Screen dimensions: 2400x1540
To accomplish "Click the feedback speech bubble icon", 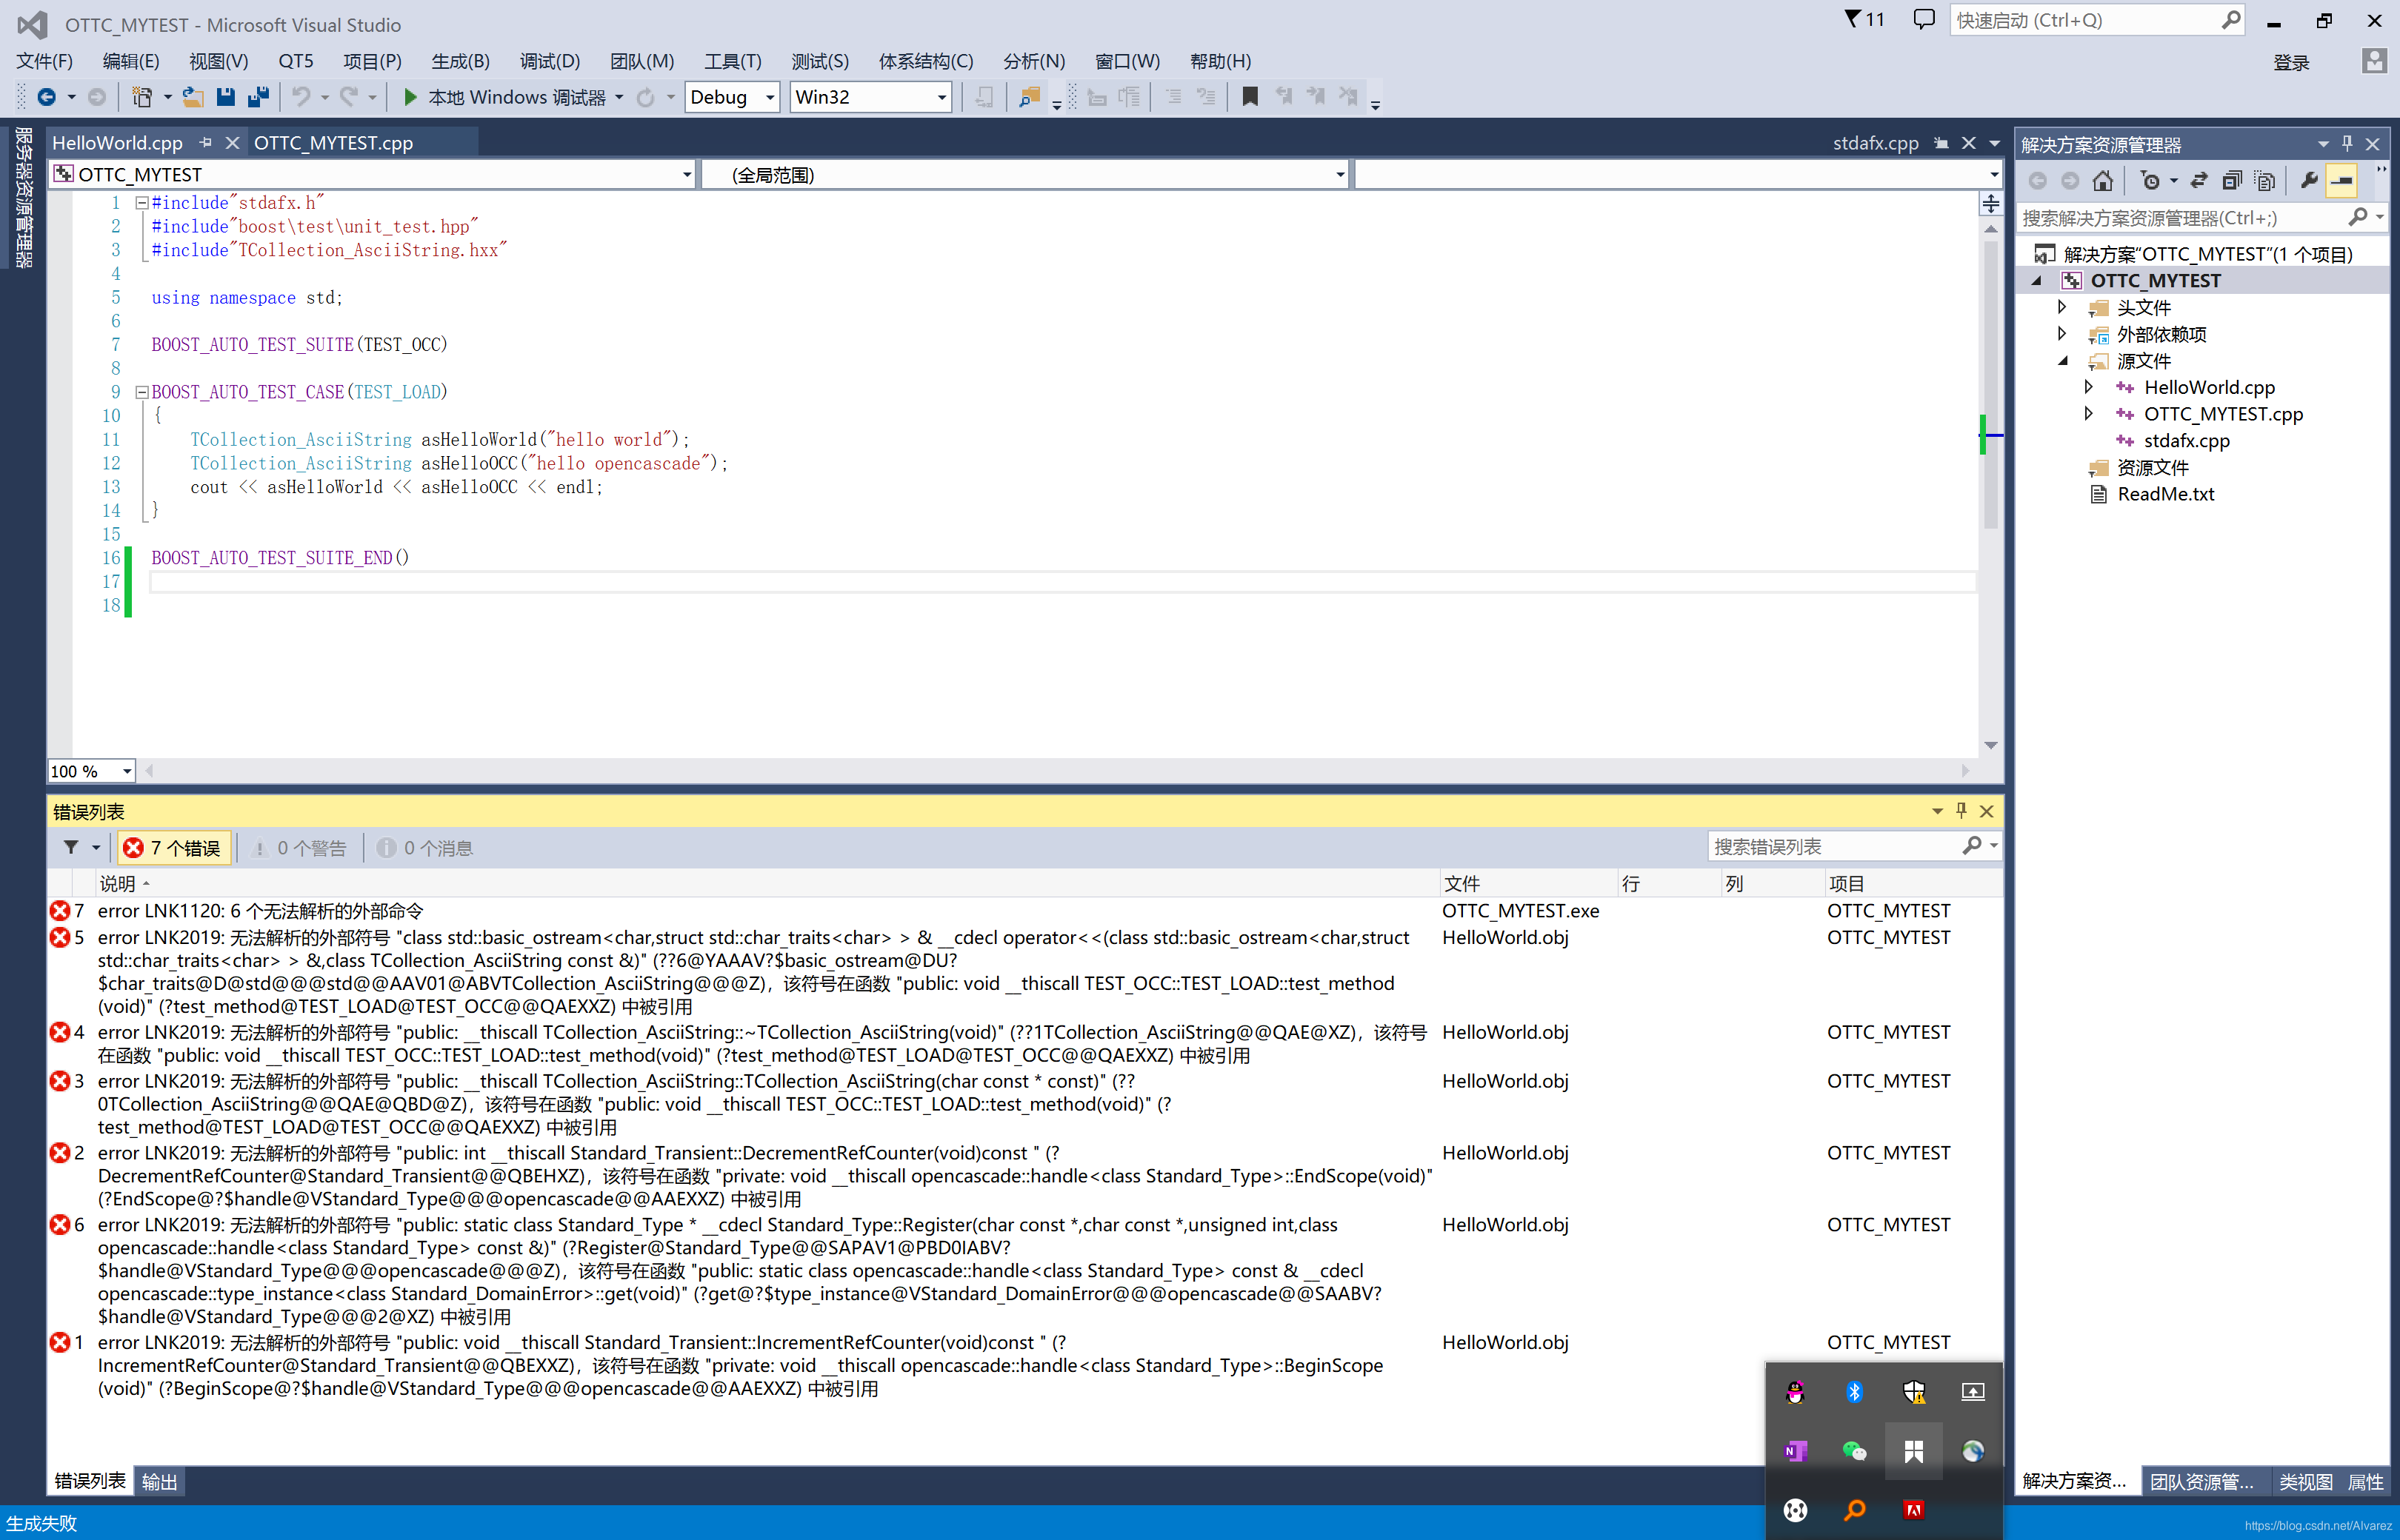I will click(1923, 19).
